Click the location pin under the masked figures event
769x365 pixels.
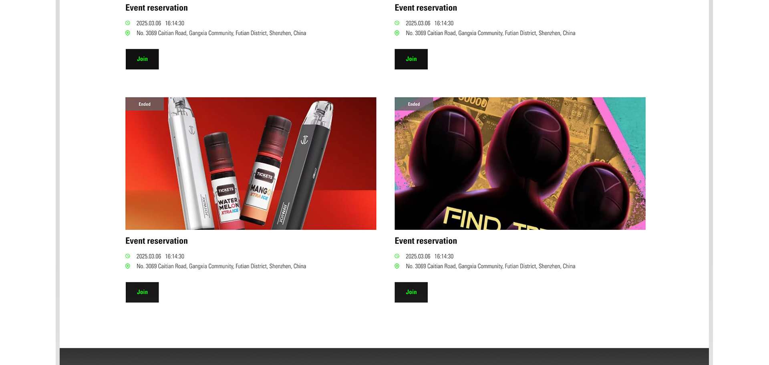click(x=397, y=266)
